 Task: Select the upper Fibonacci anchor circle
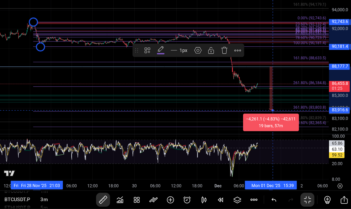click(33, 22)
